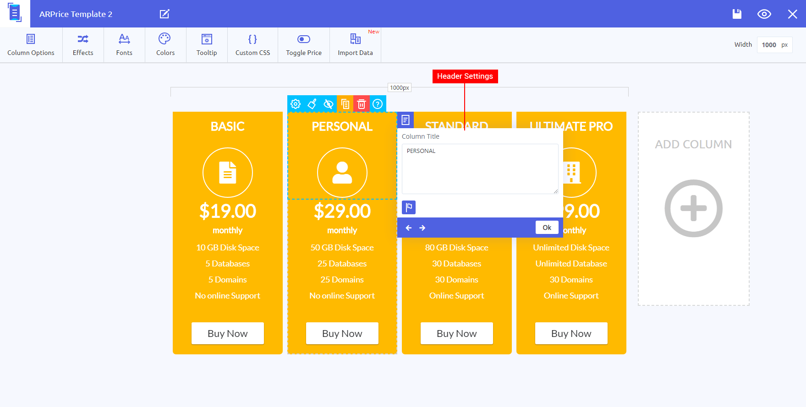Add a new column with plus icon
This screenshot has height=407, width=806.
tap(694, 208)
